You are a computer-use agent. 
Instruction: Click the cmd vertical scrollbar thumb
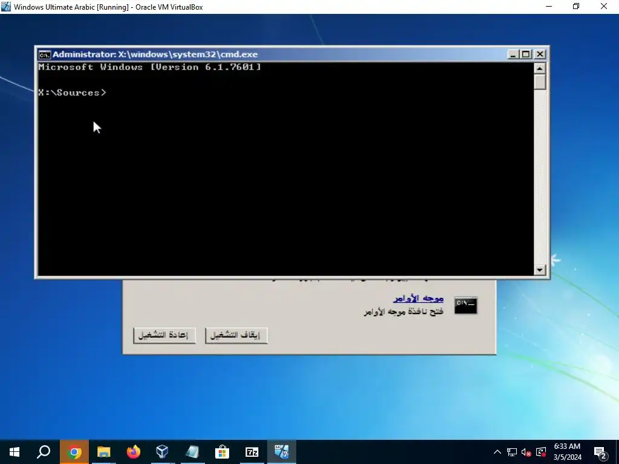(x=540, y=82)
